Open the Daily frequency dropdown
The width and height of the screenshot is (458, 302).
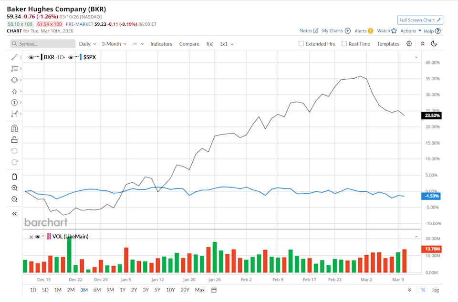tap(87, 44)
